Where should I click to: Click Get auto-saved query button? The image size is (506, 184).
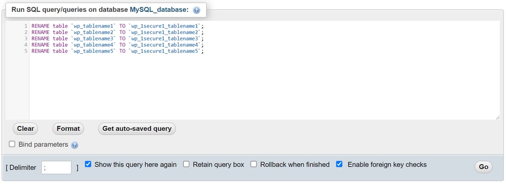pos(137,129)
